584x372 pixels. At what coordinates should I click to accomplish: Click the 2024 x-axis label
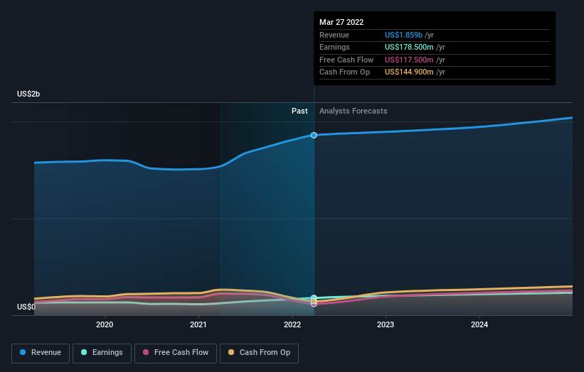pos(479,325)
